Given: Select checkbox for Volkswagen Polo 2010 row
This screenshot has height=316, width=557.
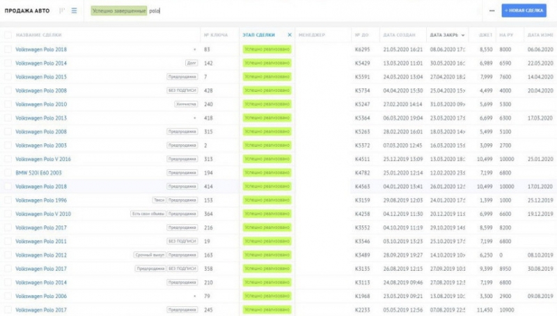Looking at the screenshot, I should tap(8, 104).
